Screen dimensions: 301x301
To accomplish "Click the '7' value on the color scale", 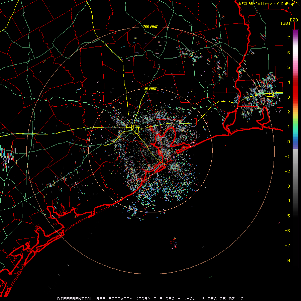I will click(289, 37).
